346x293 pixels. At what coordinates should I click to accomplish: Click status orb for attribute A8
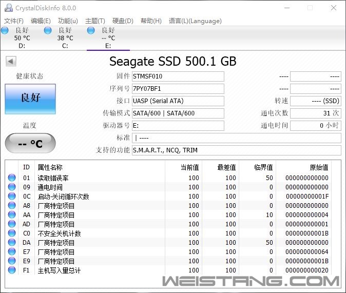[x=12, y=205]
